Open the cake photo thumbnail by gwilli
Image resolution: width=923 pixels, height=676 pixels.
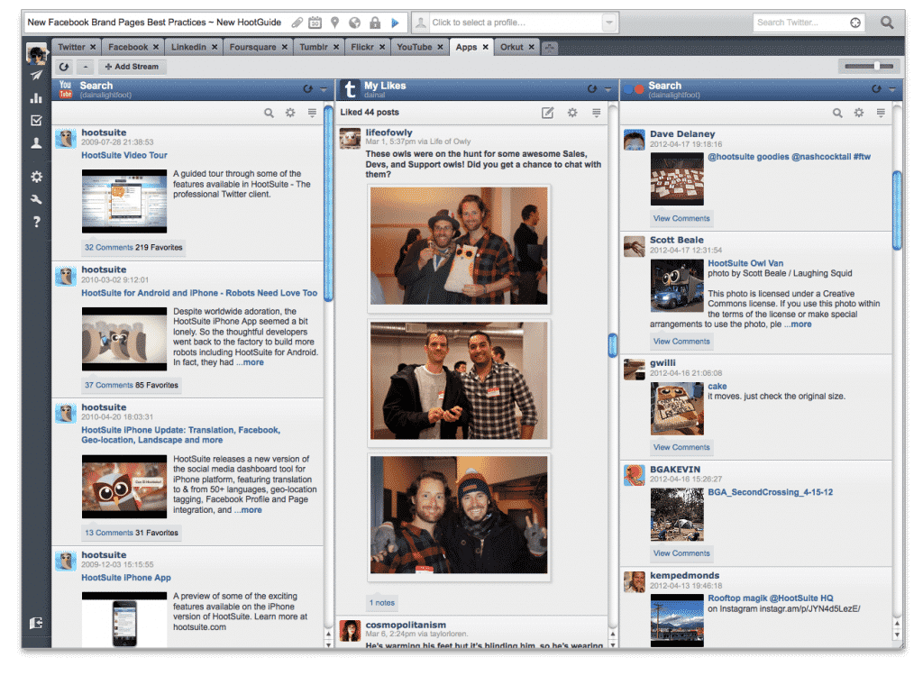coord(677,408)
